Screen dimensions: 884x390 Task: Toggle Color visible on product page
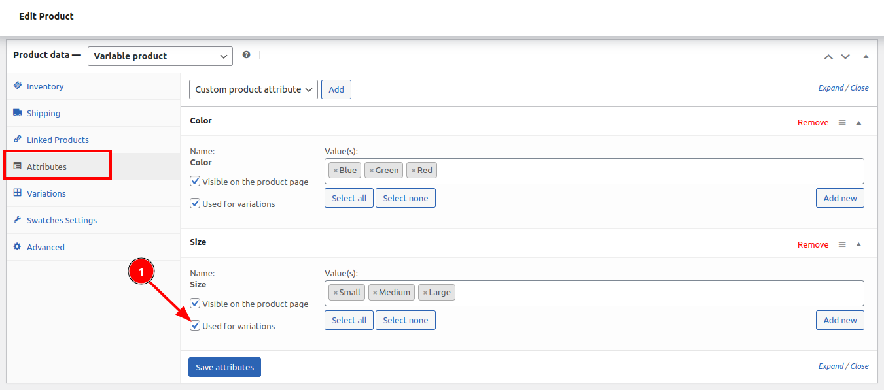click(195, 181)
